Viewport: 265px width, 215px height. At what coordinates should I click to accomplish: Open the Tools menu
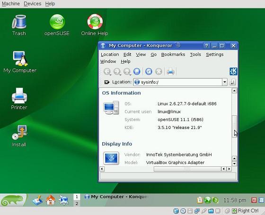click(195, 54)
